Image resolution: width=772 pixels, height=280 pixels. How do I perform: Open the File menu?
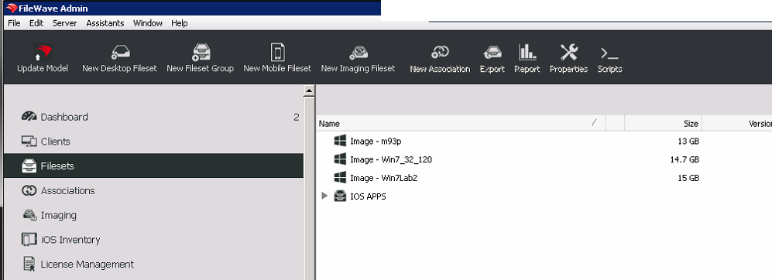click(x=14, y=23)
